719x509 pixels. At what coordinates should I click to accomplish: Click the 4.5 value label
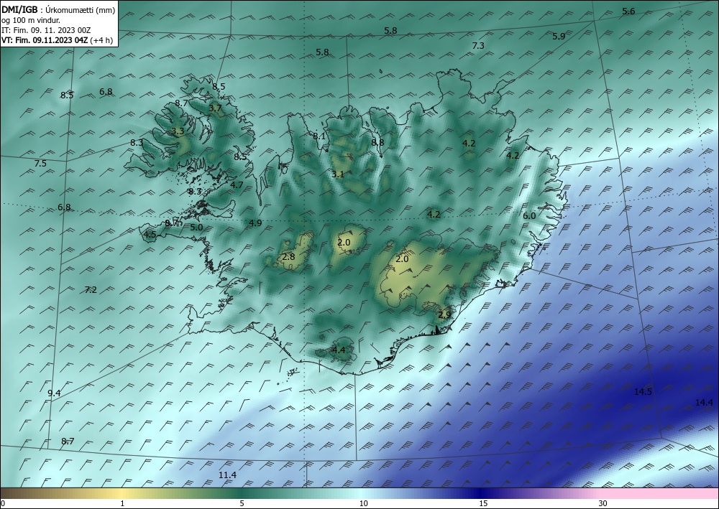[150, 235]
